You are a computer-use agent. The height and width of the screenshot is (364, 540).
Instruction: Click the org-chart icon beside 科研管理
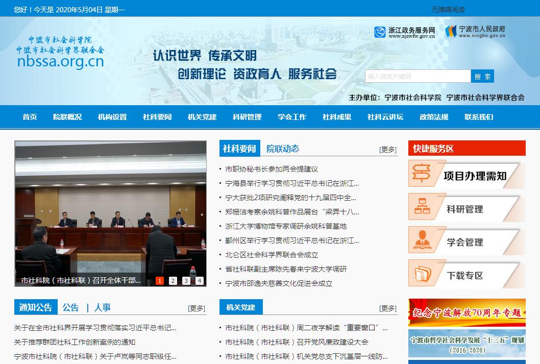tap(422, 207)
